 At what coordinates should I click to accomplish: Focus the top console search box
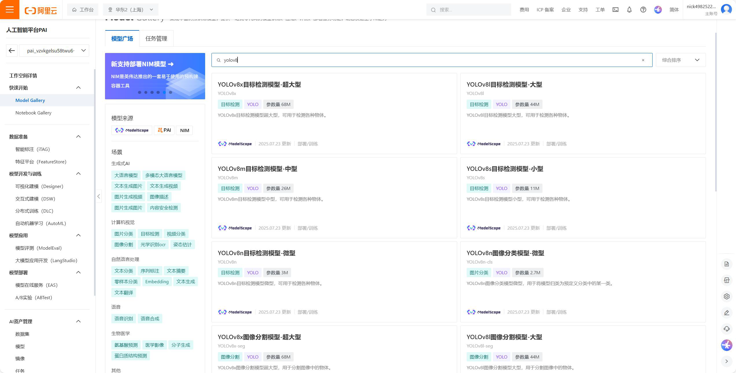469,10
